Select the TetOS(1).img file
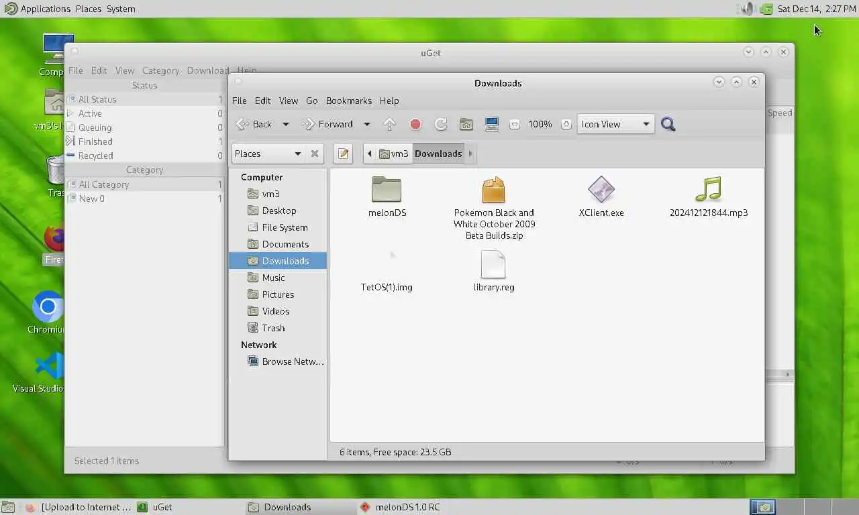The image size is (859, 515). [x=387, y=271]
